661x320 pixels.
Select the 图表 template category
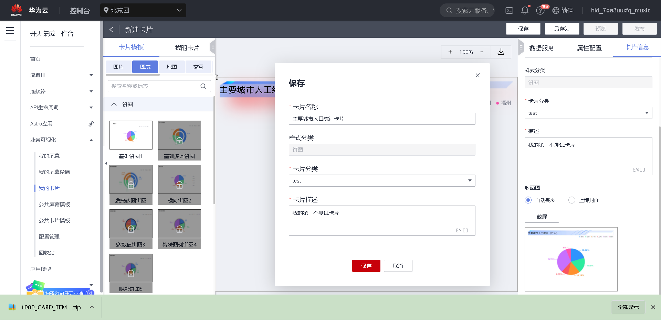pyautogui.click(x=145, y=67)
